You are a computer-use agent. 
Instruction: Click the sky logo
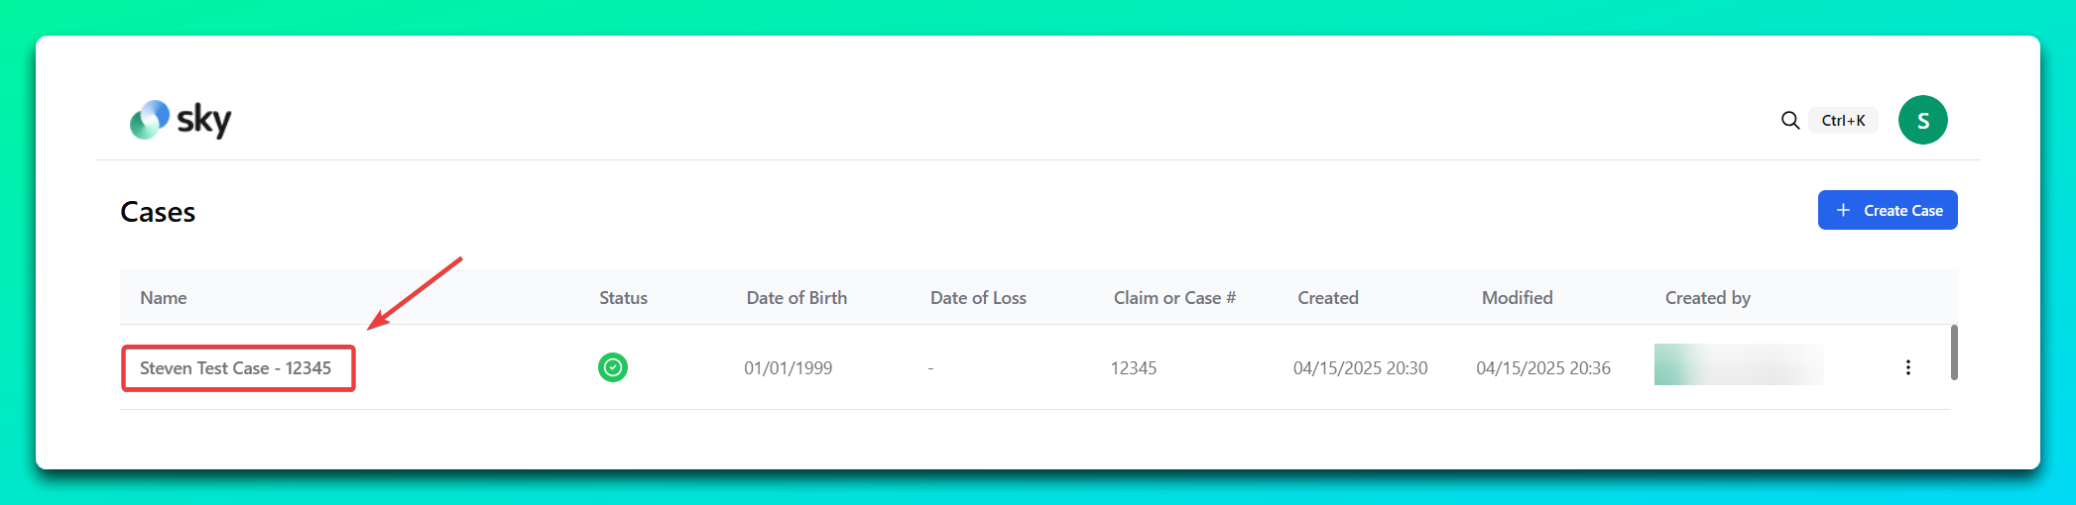point(181,120)
